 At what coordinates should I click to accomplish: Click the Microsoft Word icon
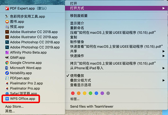tap(7, 68)
